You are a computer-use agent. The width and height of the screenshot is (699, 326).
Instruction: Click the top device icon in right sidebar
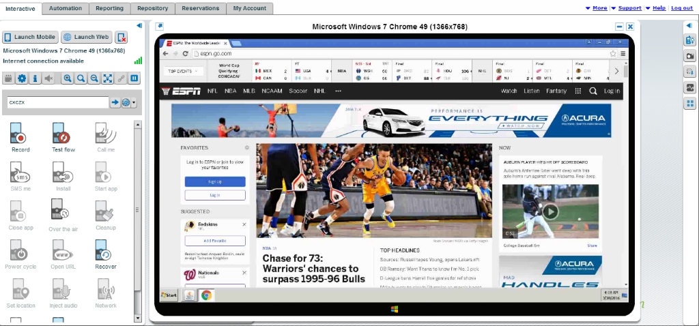690,40
